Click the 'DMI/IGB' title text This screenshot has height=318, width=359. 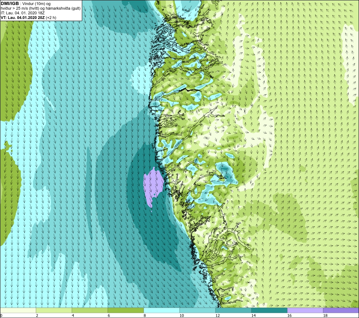click(10, 4)
